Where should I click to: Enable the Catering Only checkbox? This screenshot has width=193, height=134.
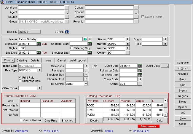point(71,48)
